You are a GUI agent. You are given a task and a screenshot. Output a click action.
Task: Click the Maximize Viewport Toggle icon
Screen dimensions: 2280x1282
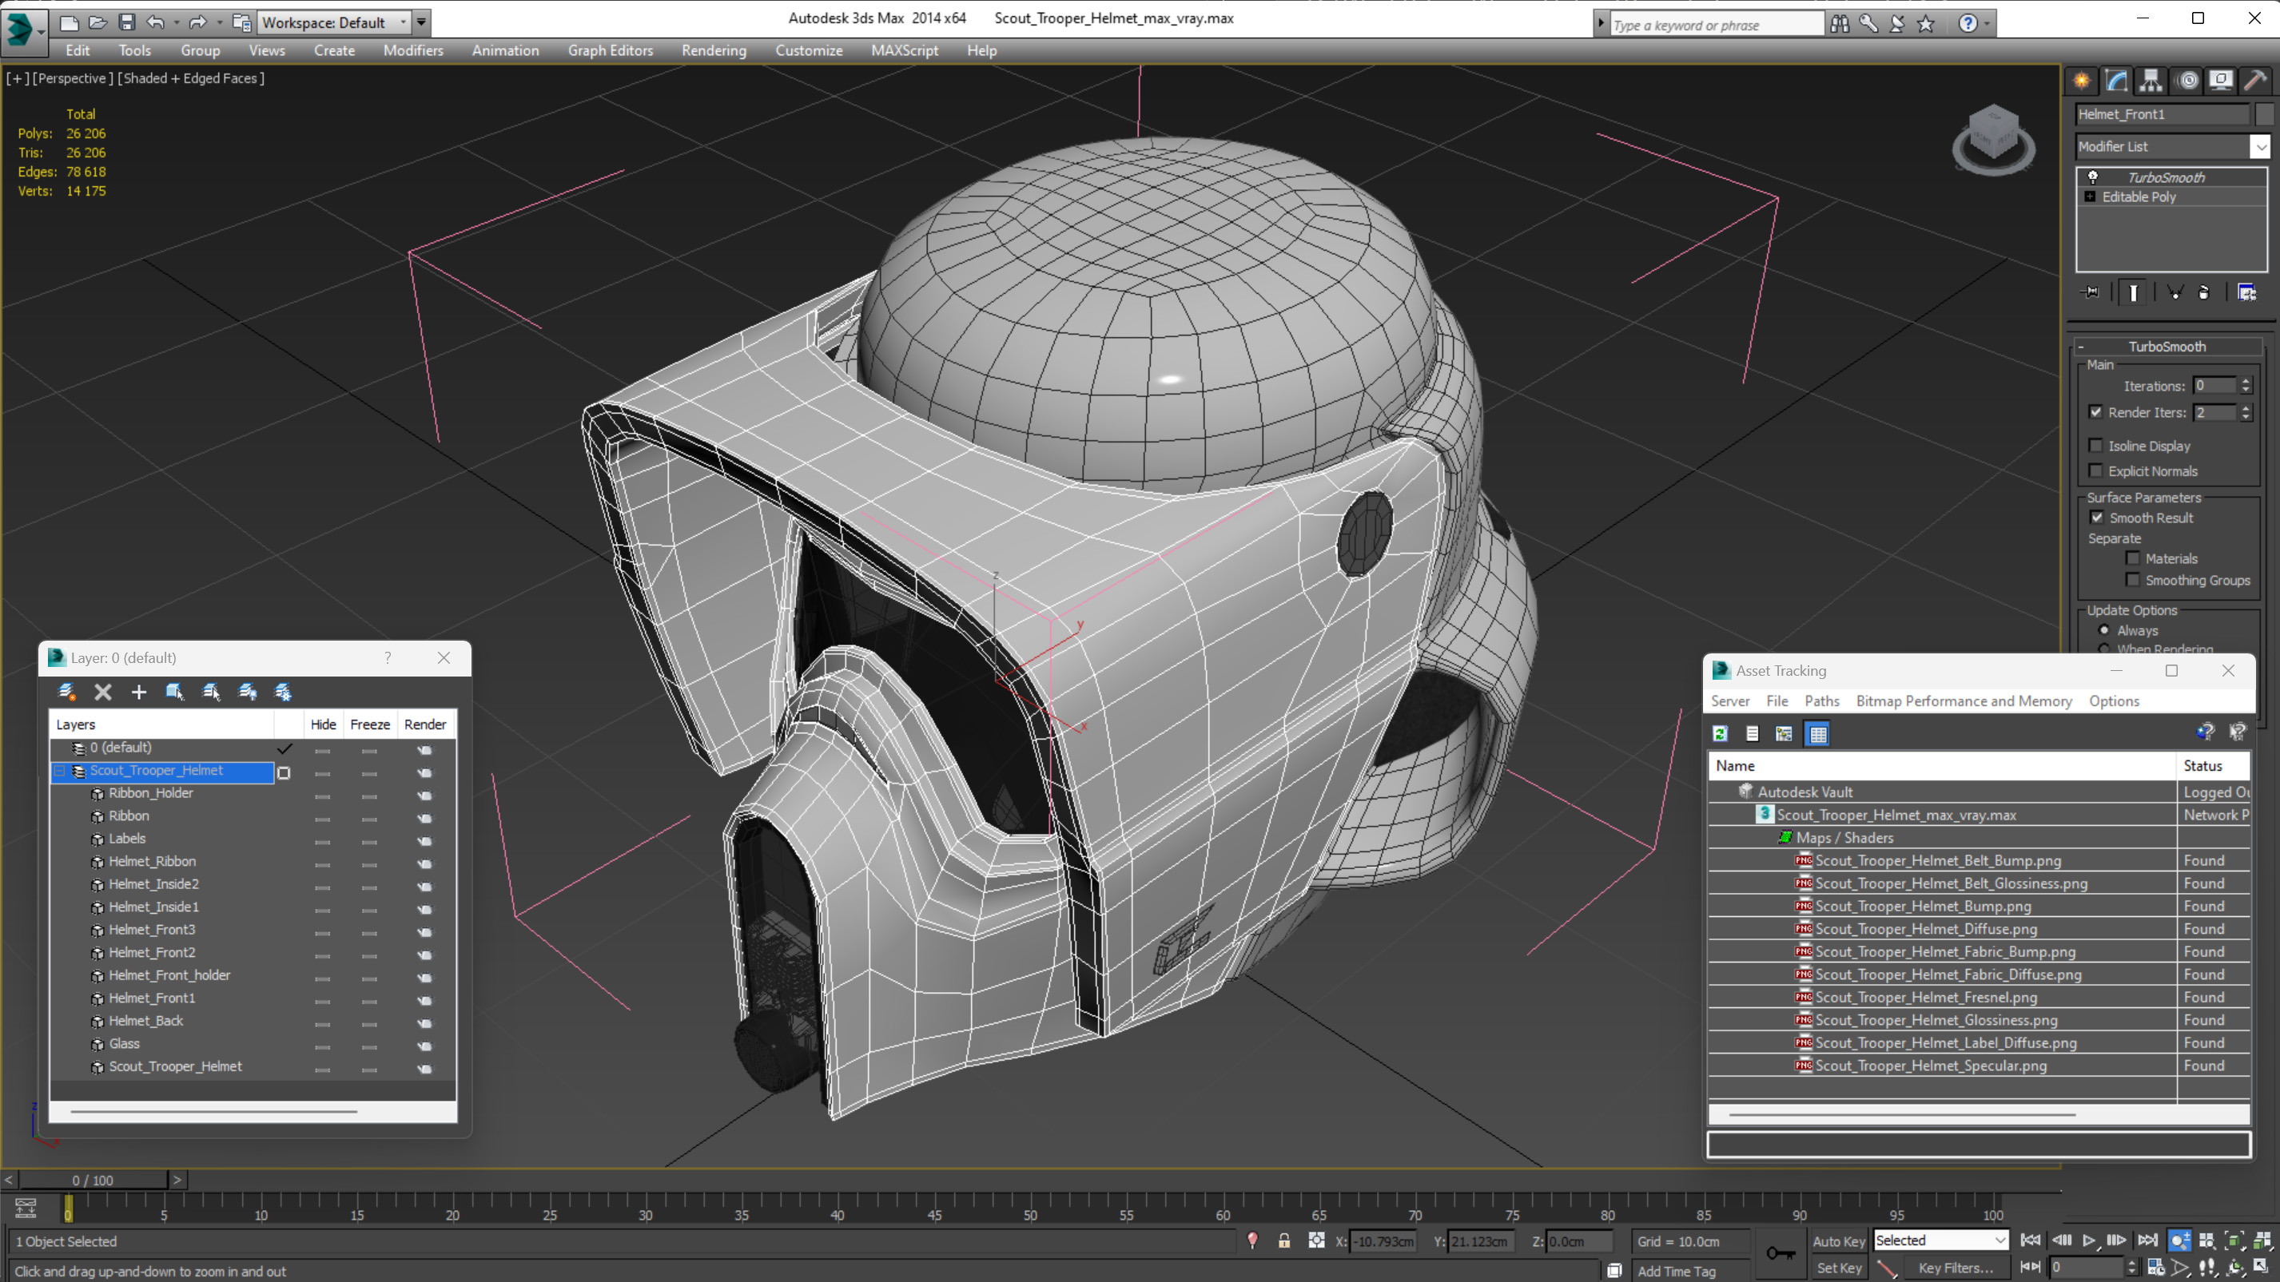pyautogui.click(x=2262, y=1267)
